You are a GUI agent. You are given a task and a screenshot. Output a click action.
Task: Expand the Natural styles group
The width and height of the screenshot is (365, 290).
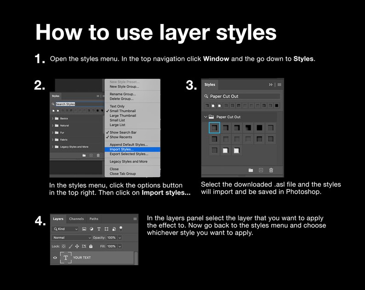pyautogui.click(x=52, y=125)
